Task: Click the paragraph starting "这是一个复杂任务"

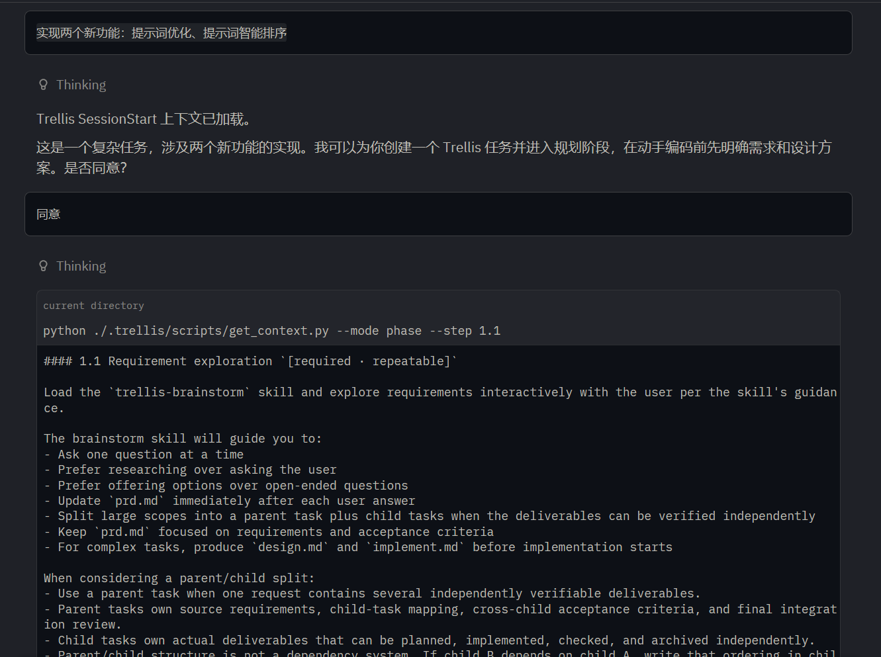Action: pos(434,157)
